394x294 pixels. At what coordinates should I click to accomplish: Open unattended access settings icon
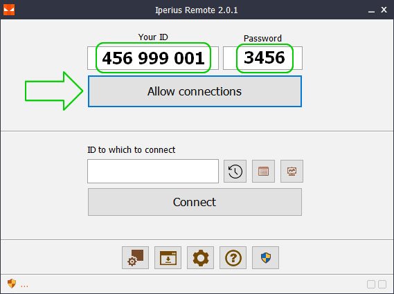(136, 258)
